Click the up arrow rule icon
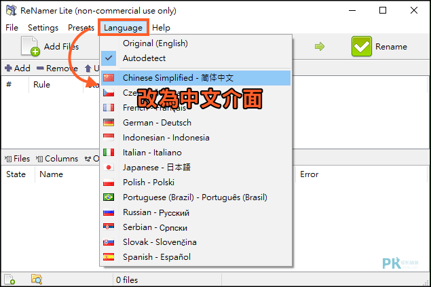Screen dimensions: 431x287 (x=88, y=68)
